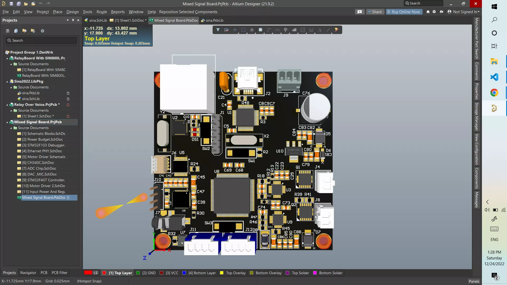This screenshot has height=285, width=507.
Task: Click the Undo arrow icon
Action: coord(41,4)
